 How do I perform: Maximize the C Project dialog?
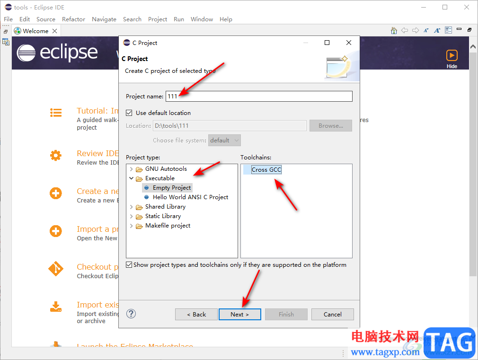tap(327, 43)
